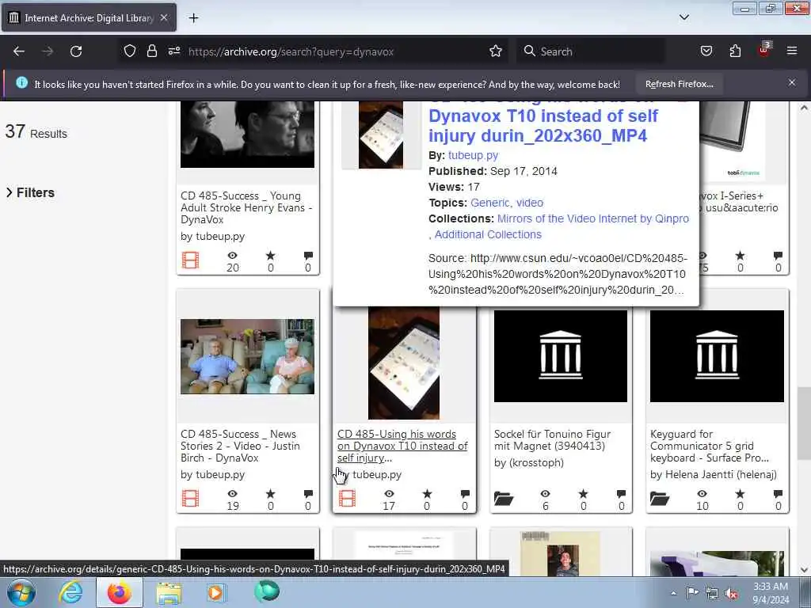Viewport: 811px width, 608px height.
Task: Open CD 485-Using his words title link
Action: 402,446
